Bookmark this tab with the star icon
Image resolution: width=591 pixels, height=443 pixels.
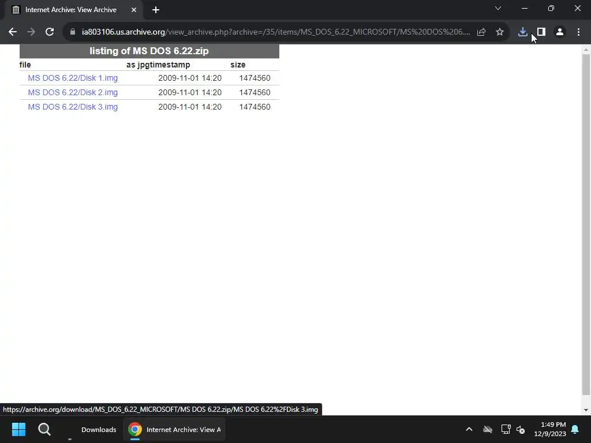click(x=500, y=32)
